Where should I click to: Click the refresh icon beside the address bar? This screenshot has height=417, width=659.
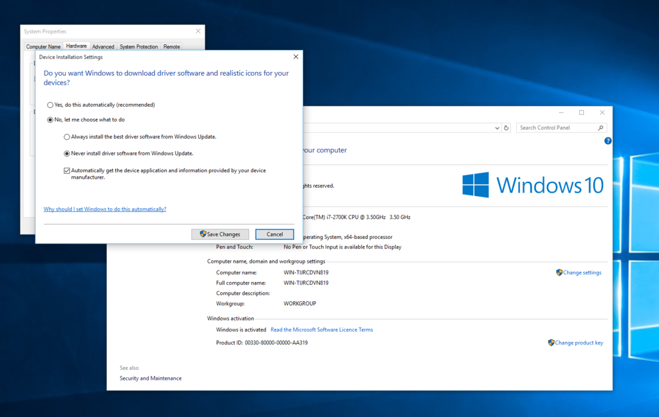[x=506, y=128]
